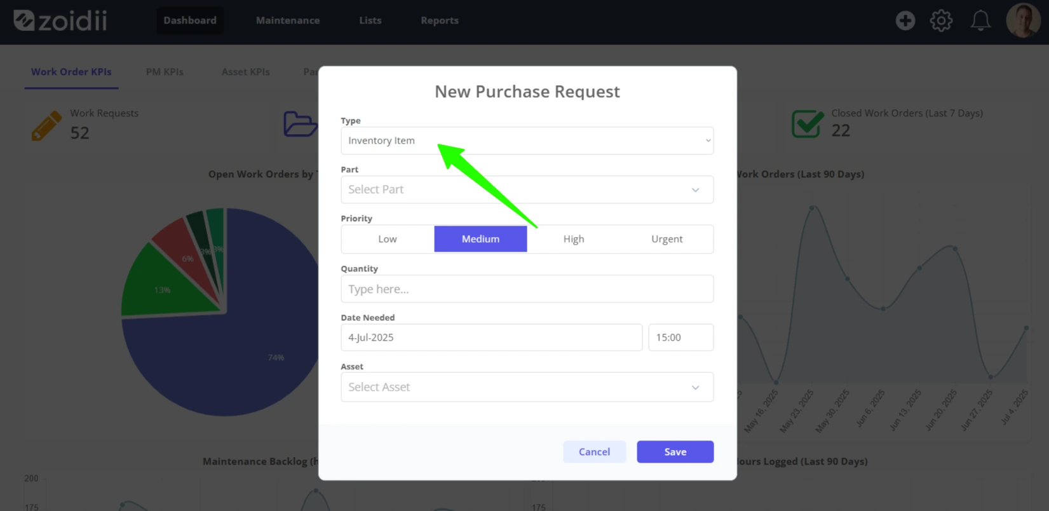Open the Maintenance menu
This screenshot has height=511, width=1049.
288,20
